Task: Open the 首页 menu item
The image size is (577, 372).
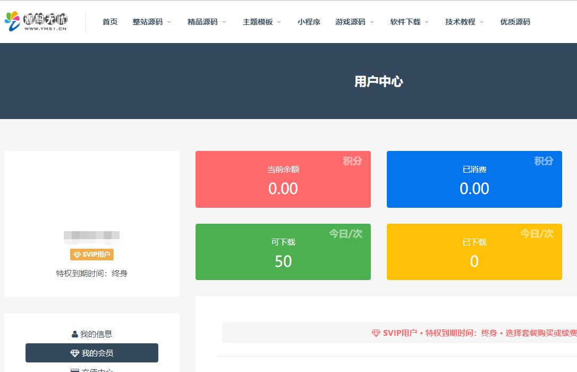Action: click(x=110, y=22)
